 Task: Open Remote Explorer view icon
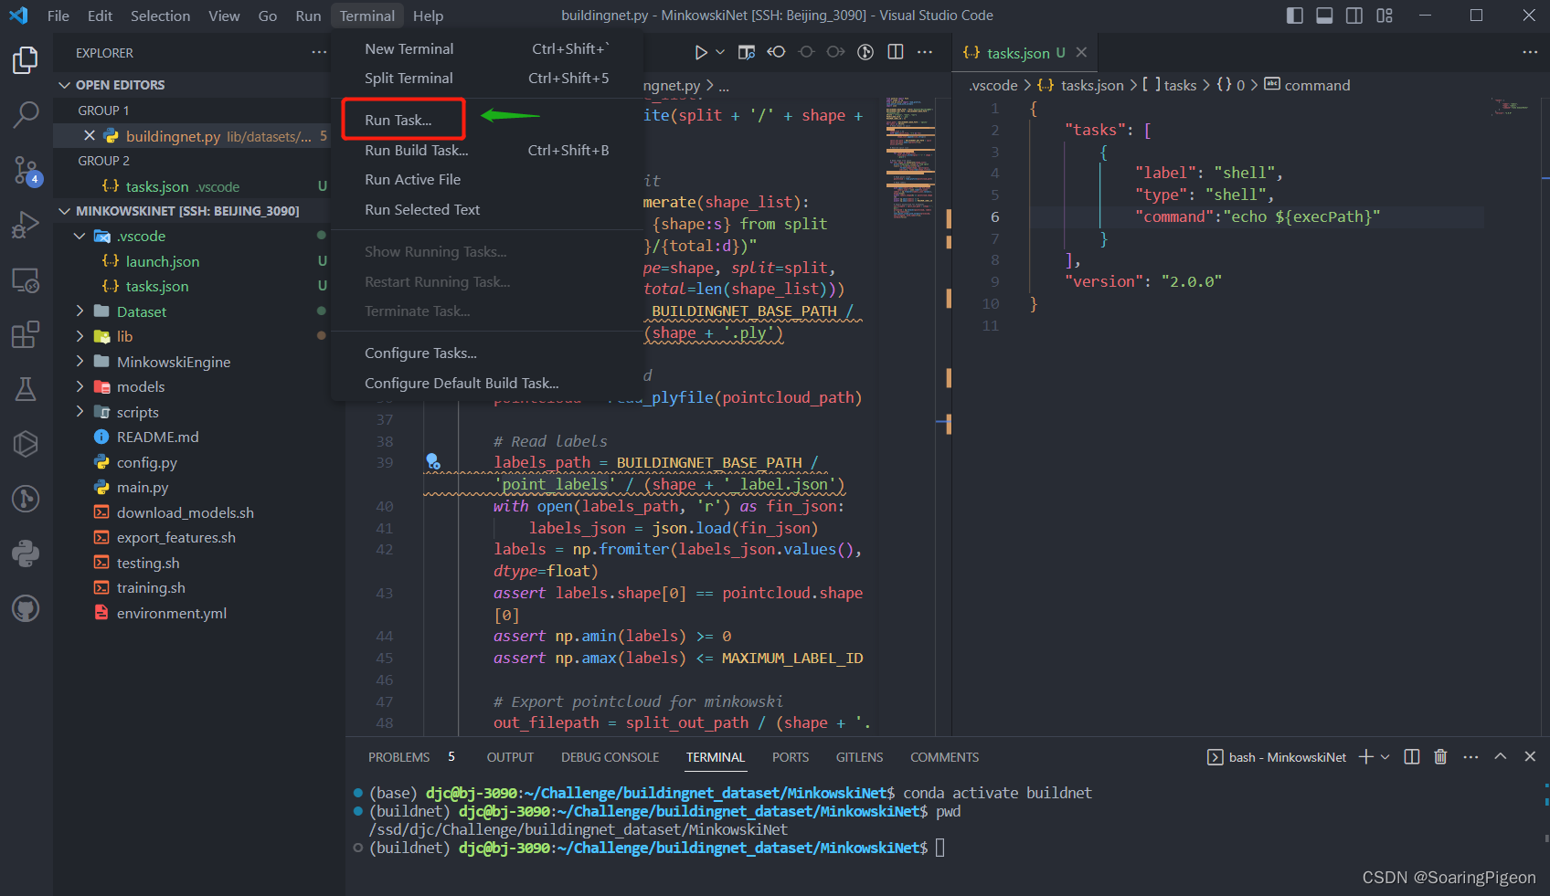[x=26, y=279]
